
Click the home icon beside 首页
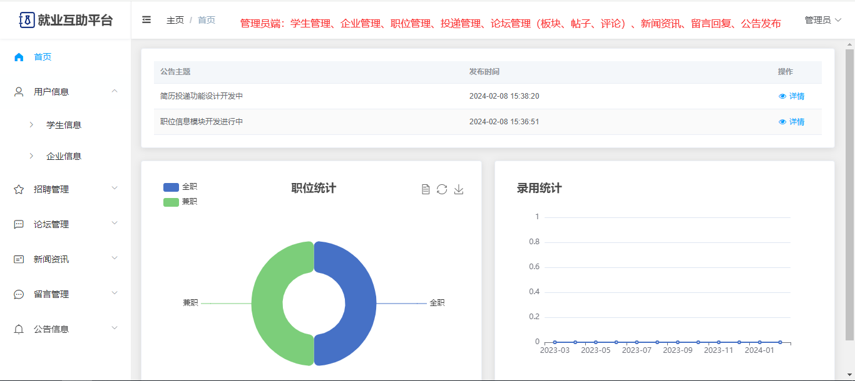[x=19, y=57]
